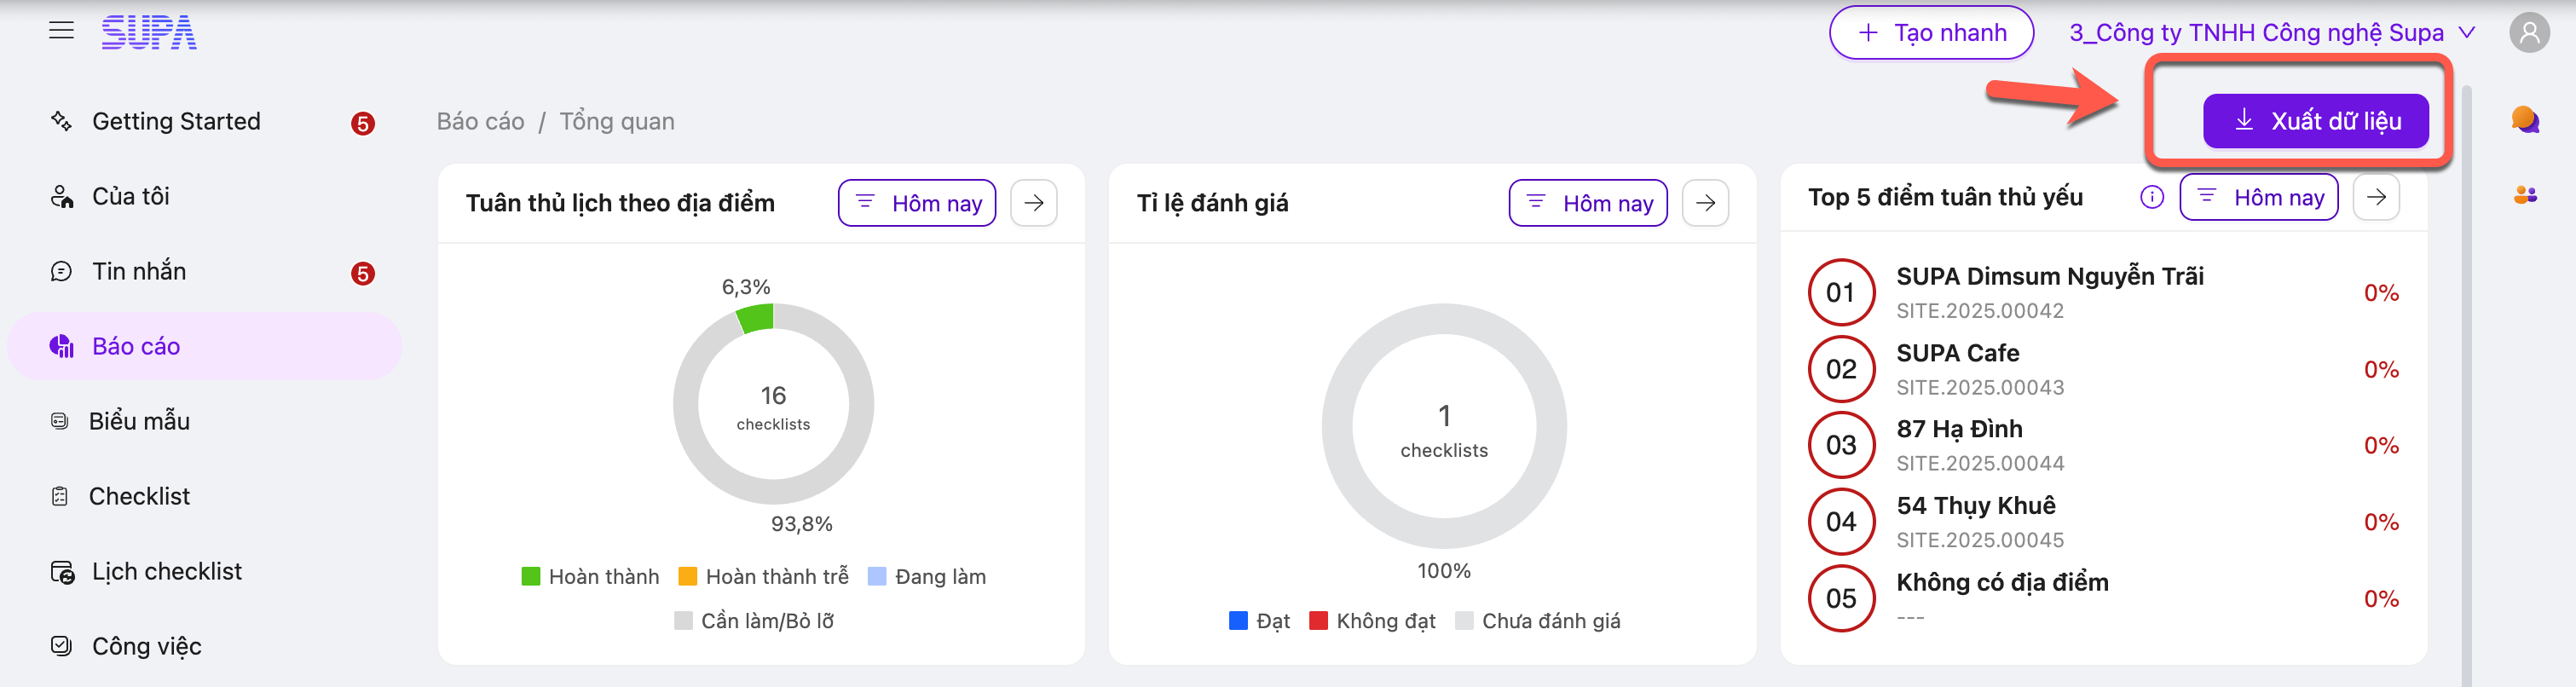Click rank 05 circle badge
Screen dimensions: 2576x687
[1841, 598]
